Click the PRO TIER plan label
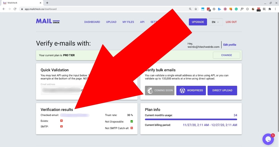The image size is (279, 147). [69, 55]
